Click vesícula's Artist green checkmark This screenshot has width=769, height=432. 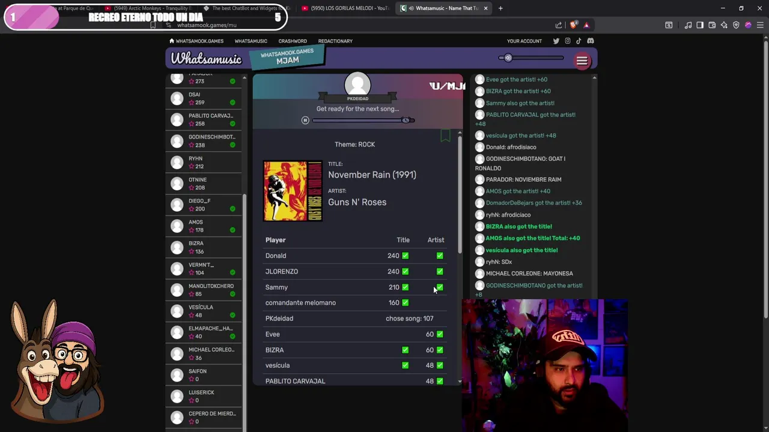(x=440, y=365)
